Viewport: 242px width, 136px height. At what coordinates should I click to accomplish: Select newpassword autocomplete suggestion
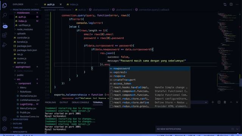150,69
